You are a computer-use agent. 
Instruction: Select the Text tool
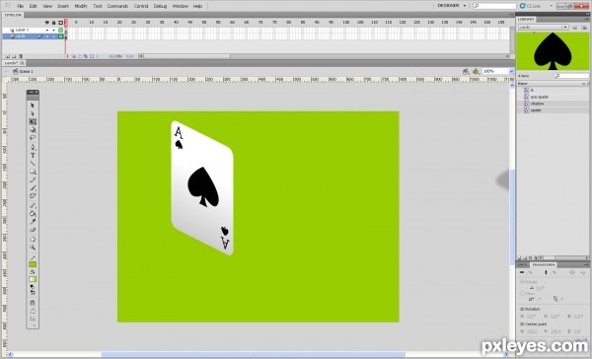[33, 155]
